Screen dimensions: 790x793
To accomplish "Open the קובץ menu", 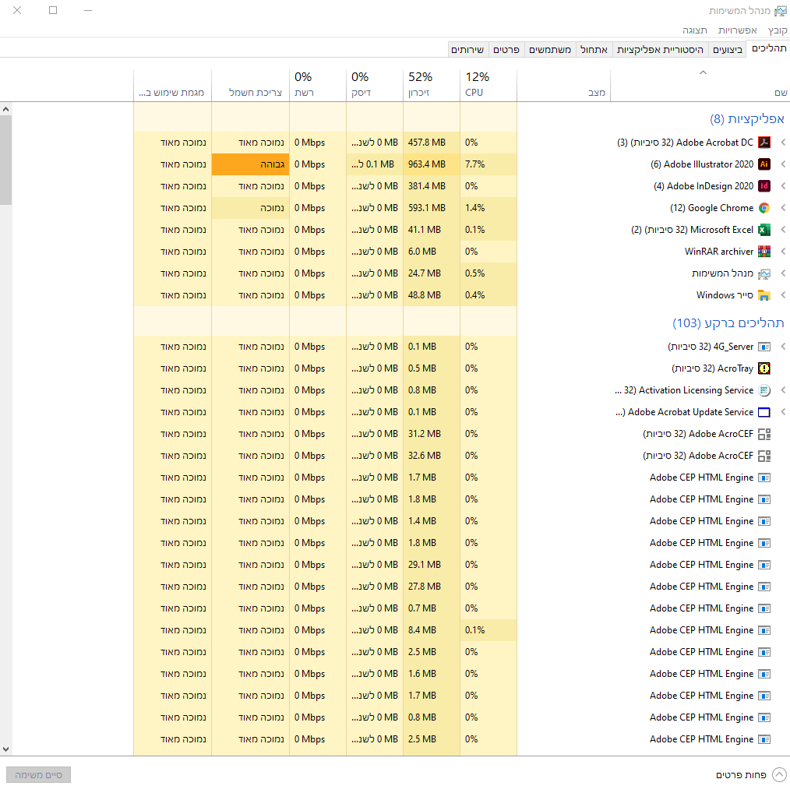I will tap(778, 30).
